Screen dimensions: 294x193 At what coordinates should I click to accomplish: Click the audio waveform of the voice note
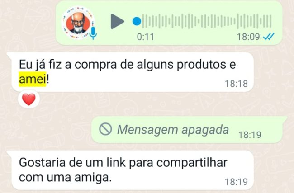coord(207,21)
